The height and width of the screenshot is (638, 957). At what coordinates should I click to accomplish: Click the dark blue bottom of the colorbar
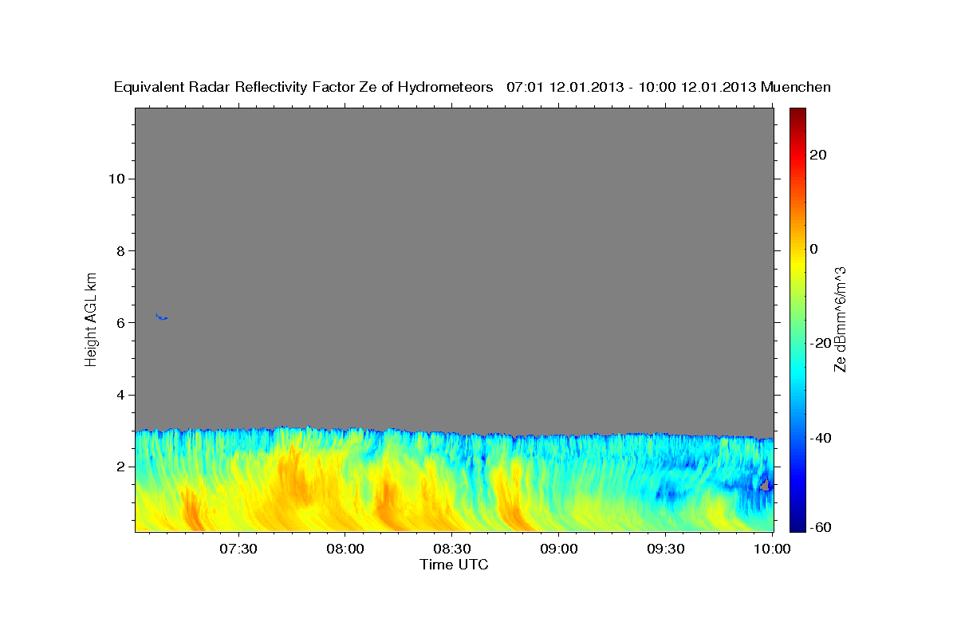[797, 525]
